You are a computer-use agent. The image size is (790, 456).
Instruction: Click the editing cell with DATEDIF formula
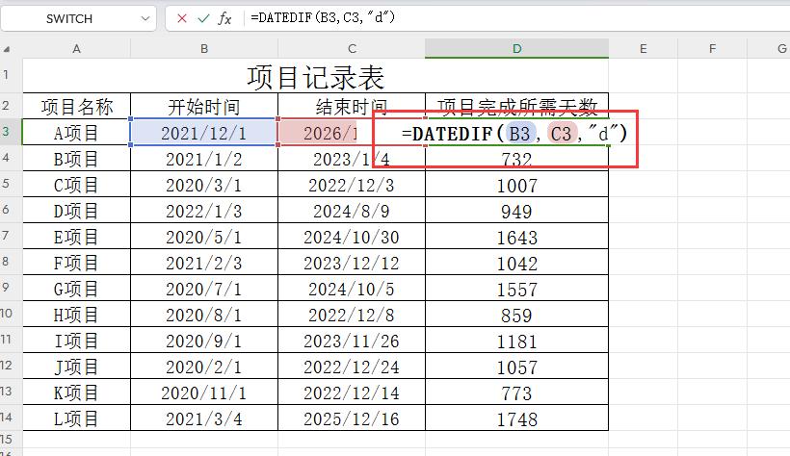point(513,134)
